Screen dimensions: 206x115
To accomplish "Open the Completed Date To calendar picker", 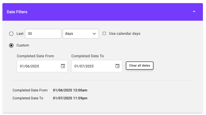I will point(117,66).
